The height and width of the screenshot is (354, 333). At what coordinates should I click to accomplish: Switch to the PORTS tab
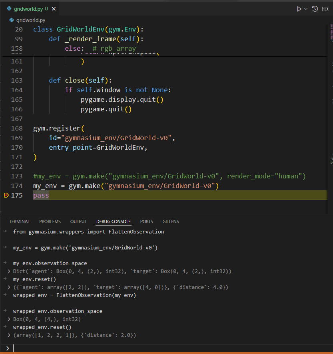(146, 221)
